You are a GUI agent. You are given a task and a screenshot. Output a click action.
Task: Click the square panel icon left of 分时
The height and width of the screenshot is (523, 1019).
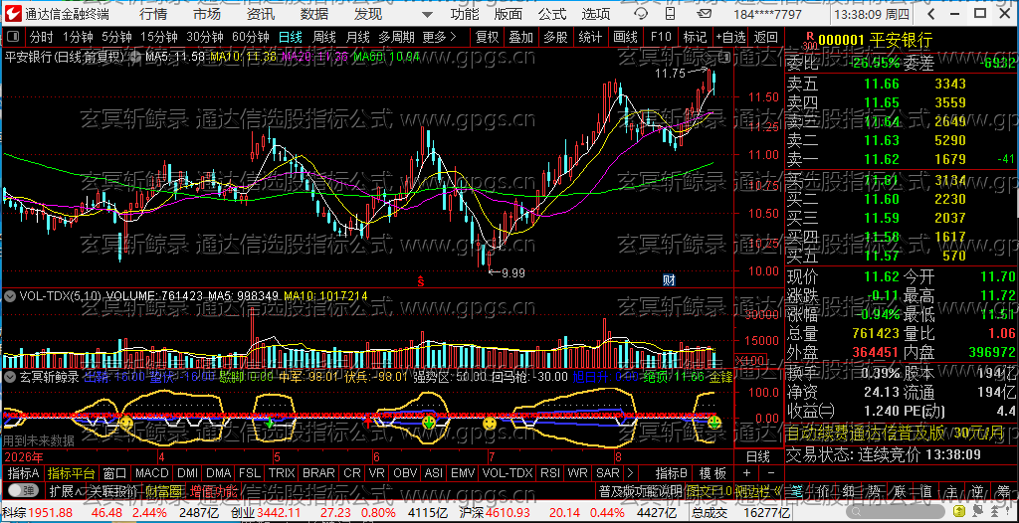tap(13, 37)
